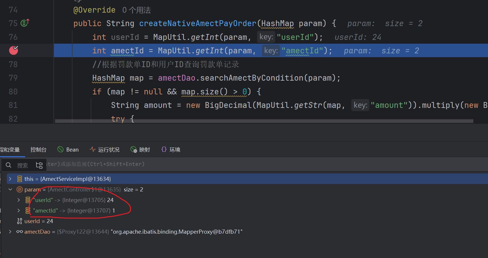Image resolution: width=488 pixels, height=258 pixels.
Task: Click line number 74 in the gutter
Action: click(x=13, y=10)
